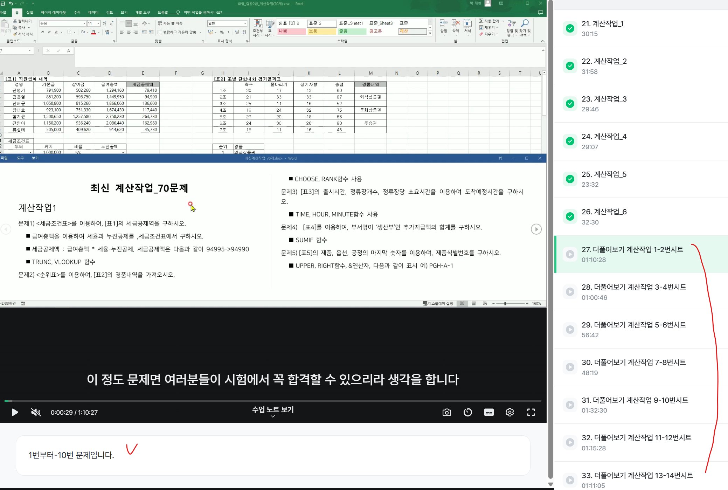Open the 수식 ribbon tab in Excel
The width and height of the screenshot is (728, 490).
pos(77,13)
